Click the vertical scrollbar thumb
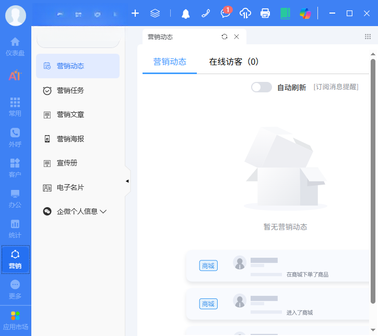This screenshot has width=378, height=336. pos(373,181)
